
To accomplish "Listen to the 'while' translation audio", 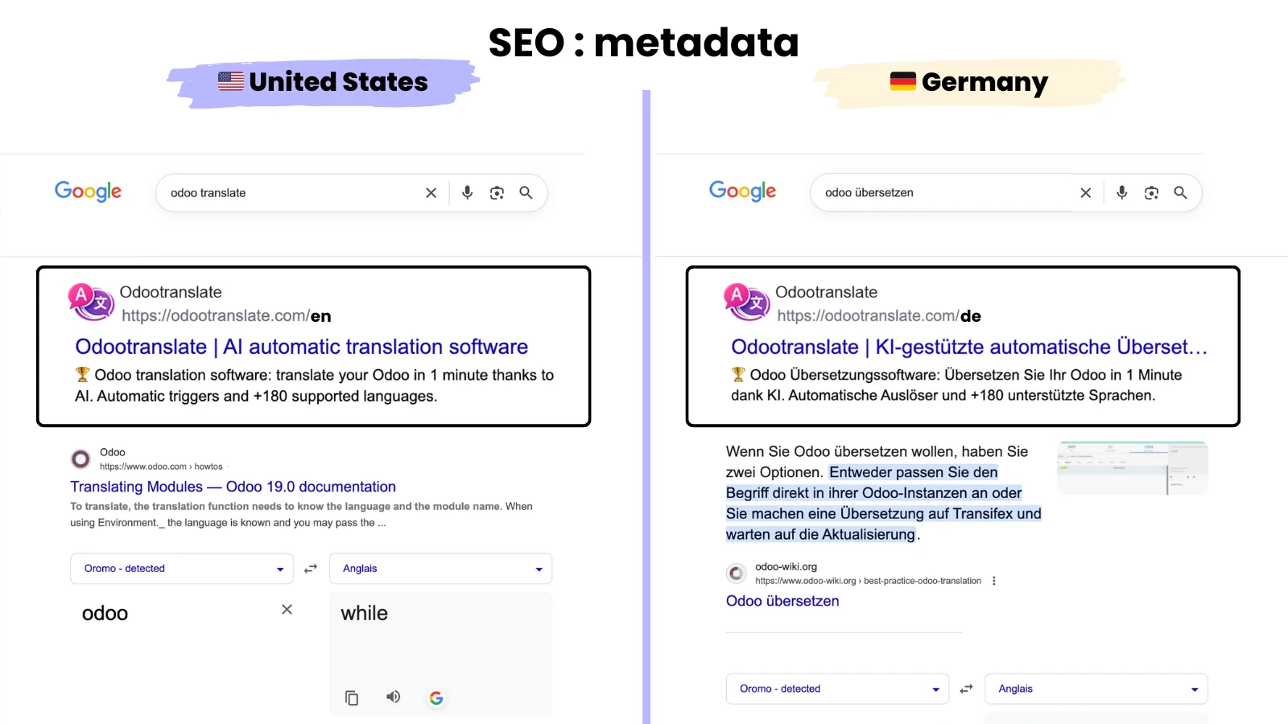I will pyautogui.click(x=393, y=697).
